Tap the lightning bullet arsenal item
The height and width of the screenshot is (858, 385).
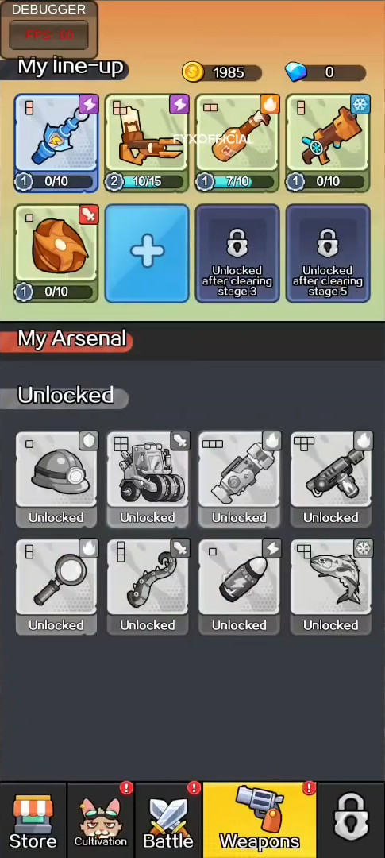click(240, 587)
